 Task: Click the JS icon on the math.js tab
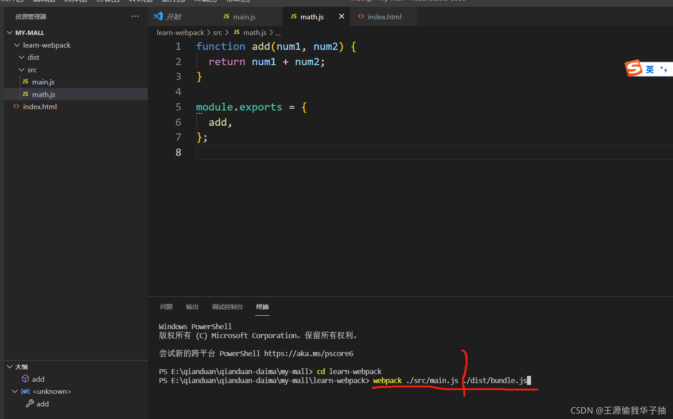point(294,17)
